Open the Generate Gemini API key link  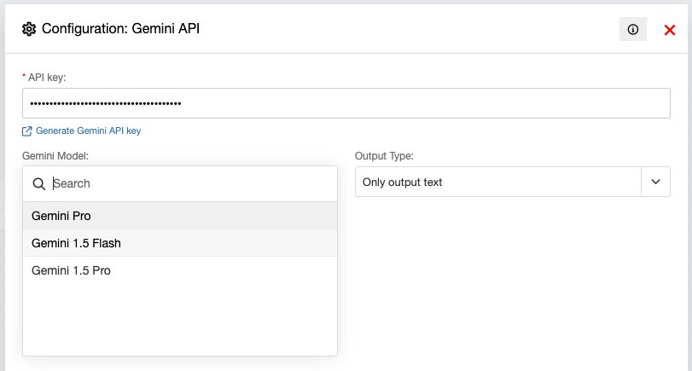click(88, 130)
